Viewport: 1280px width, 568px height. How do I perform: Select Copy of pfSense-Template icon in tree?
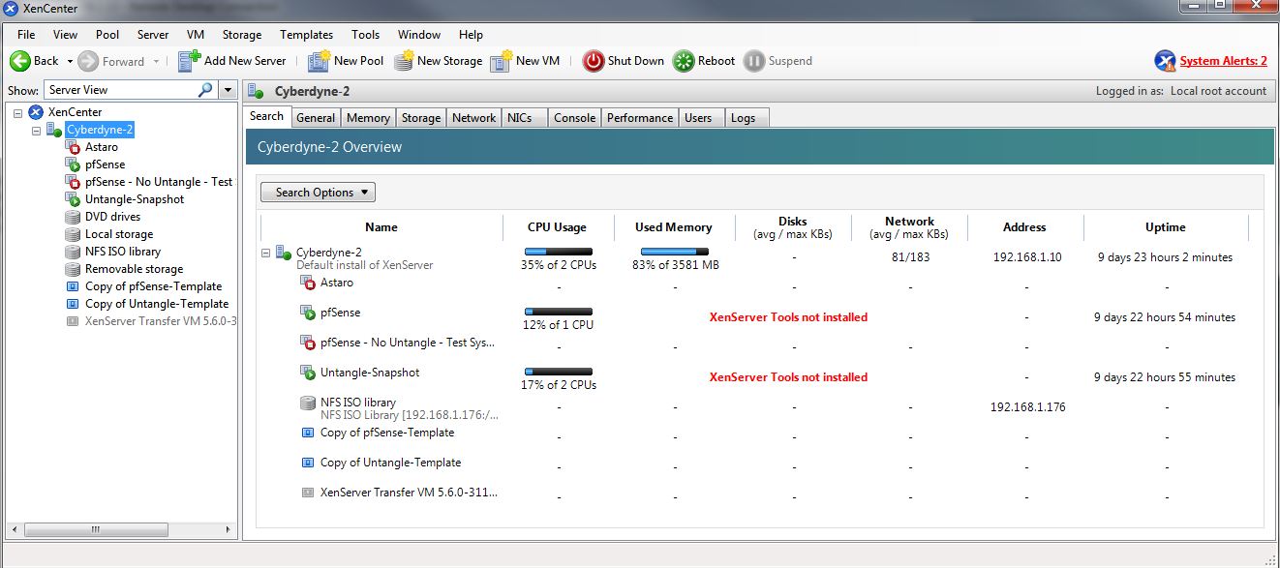point(73,286)
